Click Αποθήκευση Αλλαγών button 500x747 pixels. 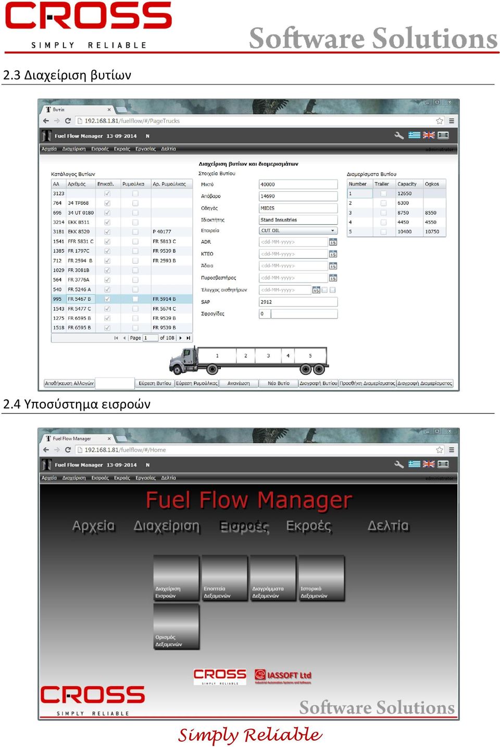tap(69, 383)
